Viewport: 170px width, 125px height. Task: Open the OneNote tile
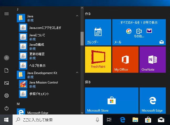[x=153, y=60]
